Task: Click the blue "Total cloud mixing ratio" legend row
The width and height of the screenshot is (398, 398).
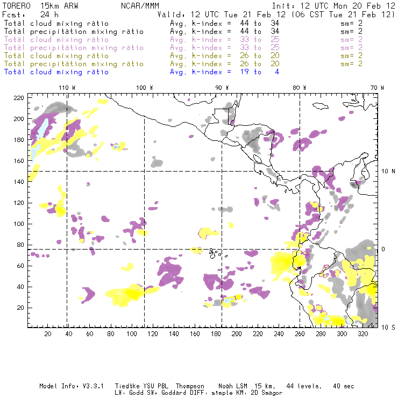Action: tap(56, 72)
